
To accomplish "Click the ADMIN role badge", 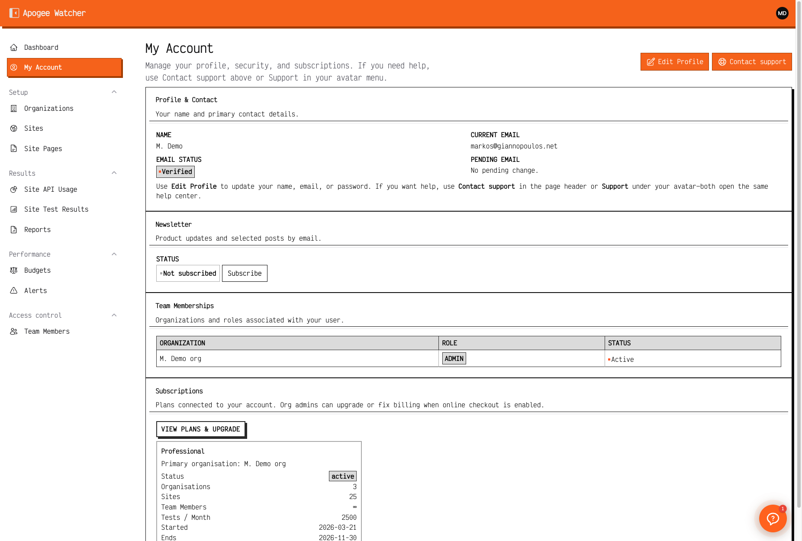I will coord(454,358).
